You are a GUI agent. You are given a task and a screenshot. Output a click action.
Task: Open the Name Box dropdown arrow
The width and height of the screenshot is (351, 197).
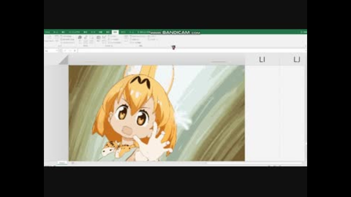pos(57,51)
